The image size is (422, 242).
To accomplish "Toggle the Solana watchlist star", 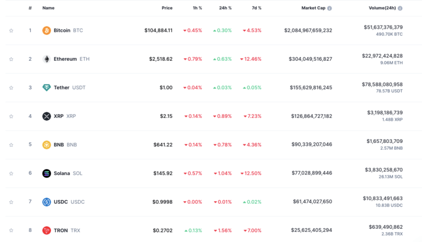I will [11, 174].
